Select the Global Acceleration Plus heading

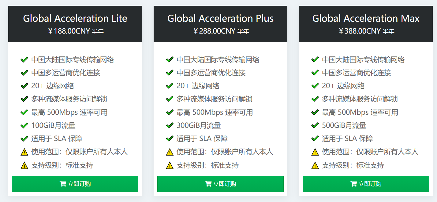coord(220,18)
